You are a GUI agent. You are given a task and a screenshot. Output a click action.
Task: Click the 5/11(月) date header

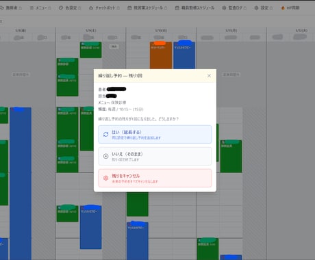pyautogui.click(x=231, y=31)
